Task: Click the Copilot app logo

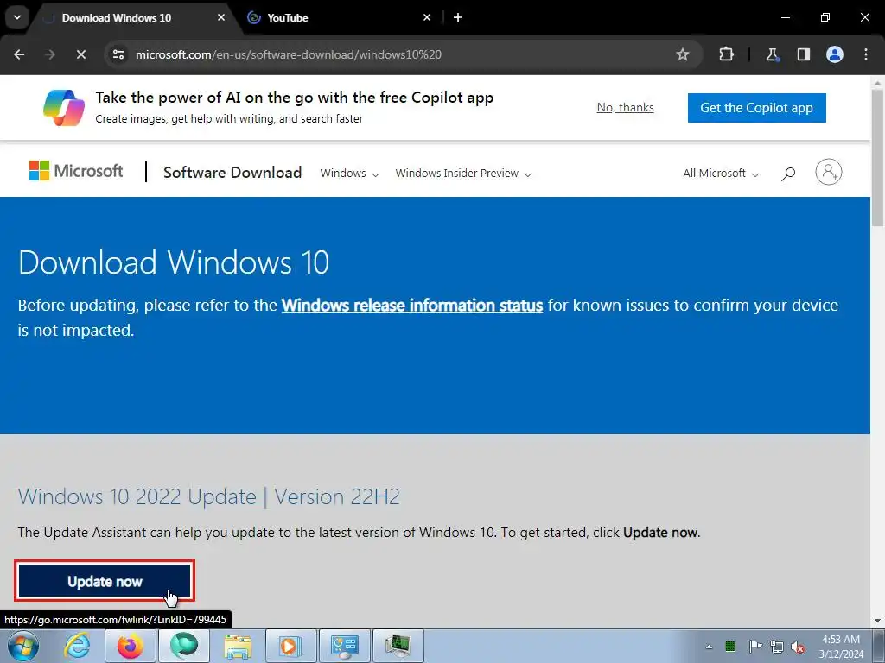Action: pos(64,108)
